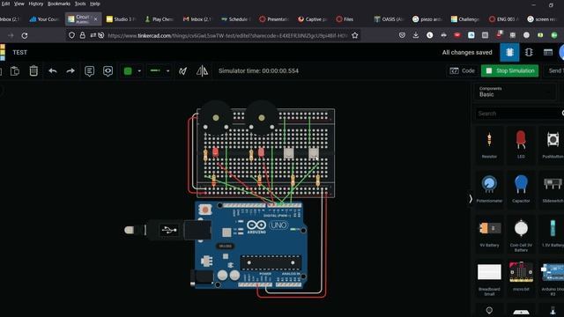
Task: Open the Code editor
Action: 462,70
